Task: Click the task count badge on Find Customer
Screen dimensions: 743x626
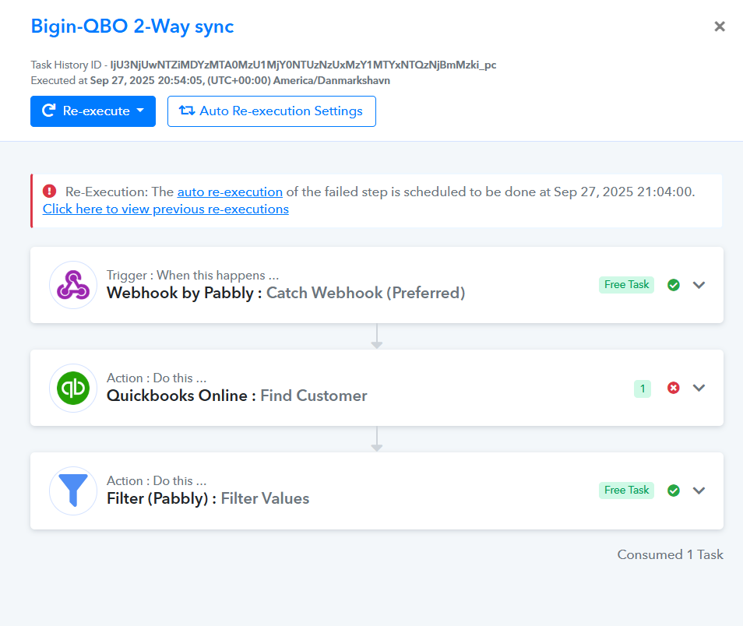Action: coord(643,389)
